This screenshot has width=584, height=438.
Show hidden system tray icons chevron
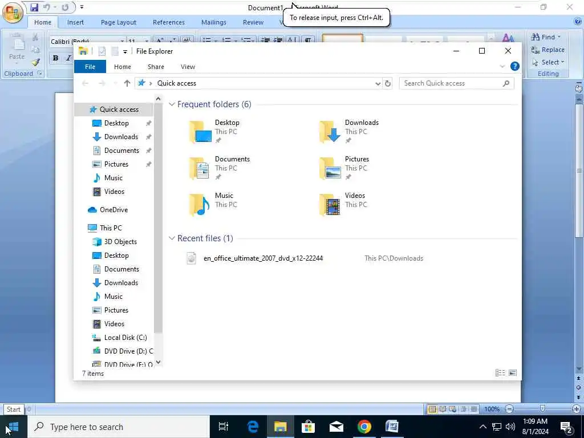[x=482, y=427]
